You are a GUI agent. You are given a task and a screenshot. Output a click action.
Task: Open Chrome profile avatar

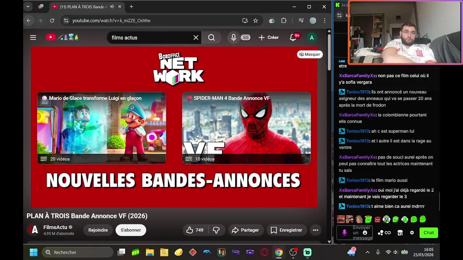click(313, 21)
